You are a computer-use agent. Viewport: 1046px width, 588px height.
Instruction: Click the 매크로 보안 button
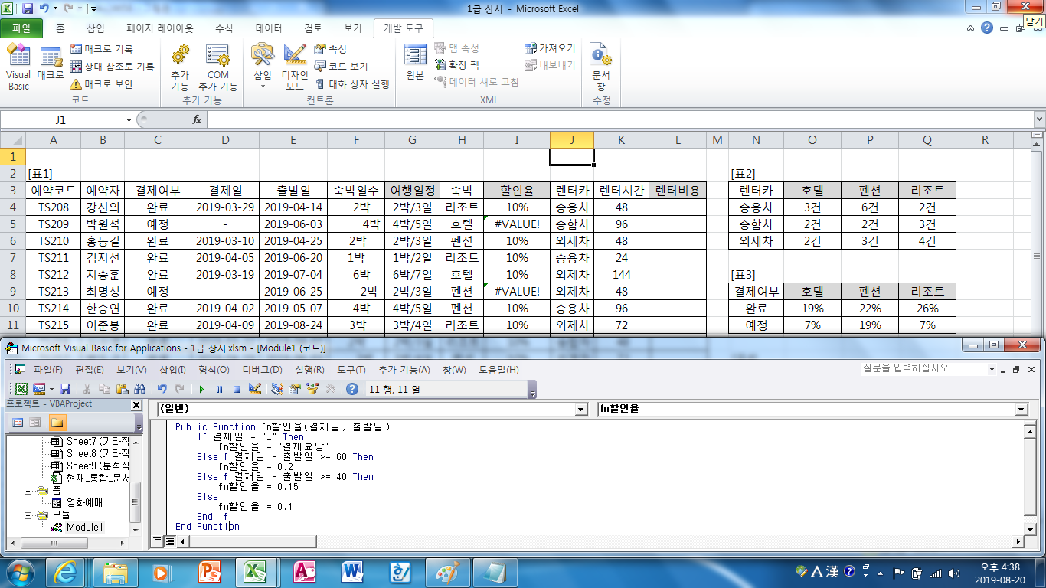coord(101,84)
